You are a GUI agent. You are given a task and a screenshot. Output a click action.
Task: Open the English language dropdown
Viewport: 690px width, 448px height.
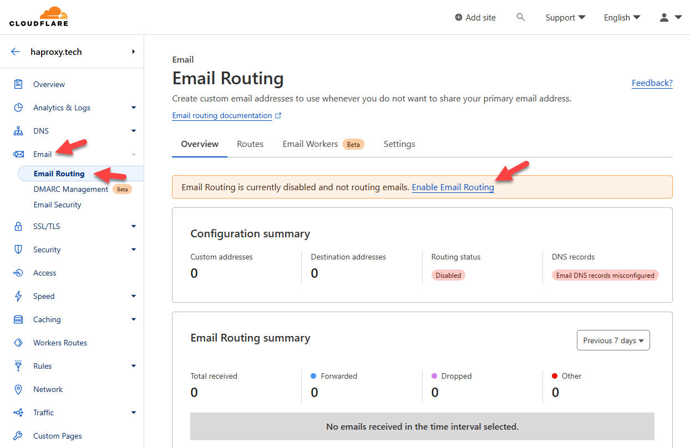(x=622, y=18)
